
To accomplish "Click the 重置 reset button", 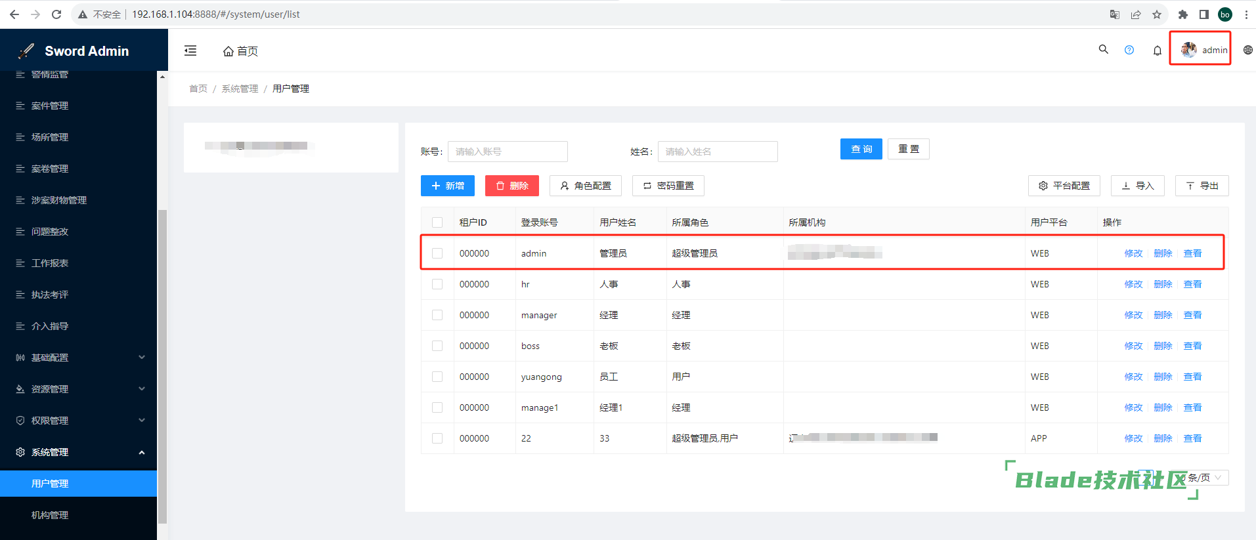I will pos(909,149).
